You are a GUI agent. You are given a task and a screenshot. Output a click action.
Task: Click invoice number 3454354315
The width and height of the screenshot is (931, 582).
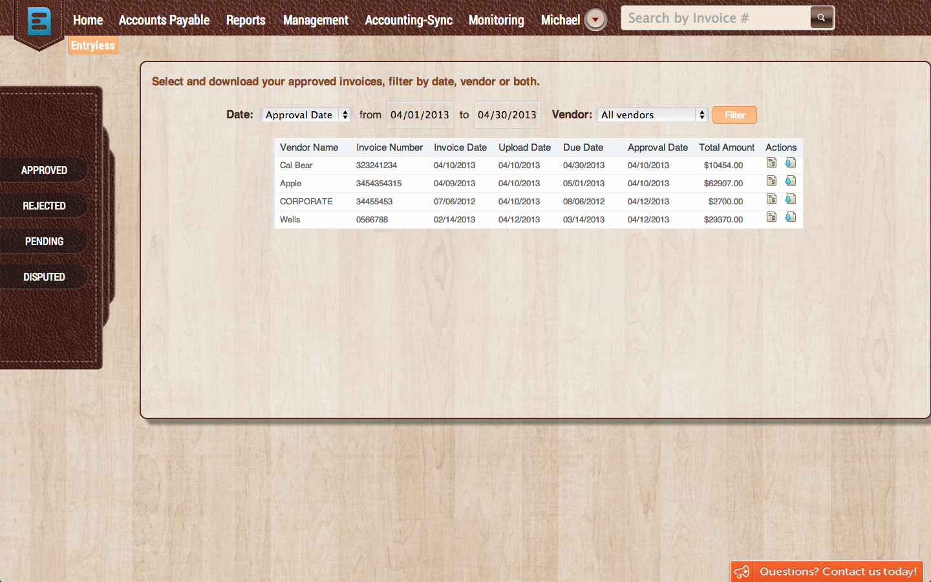379,183
